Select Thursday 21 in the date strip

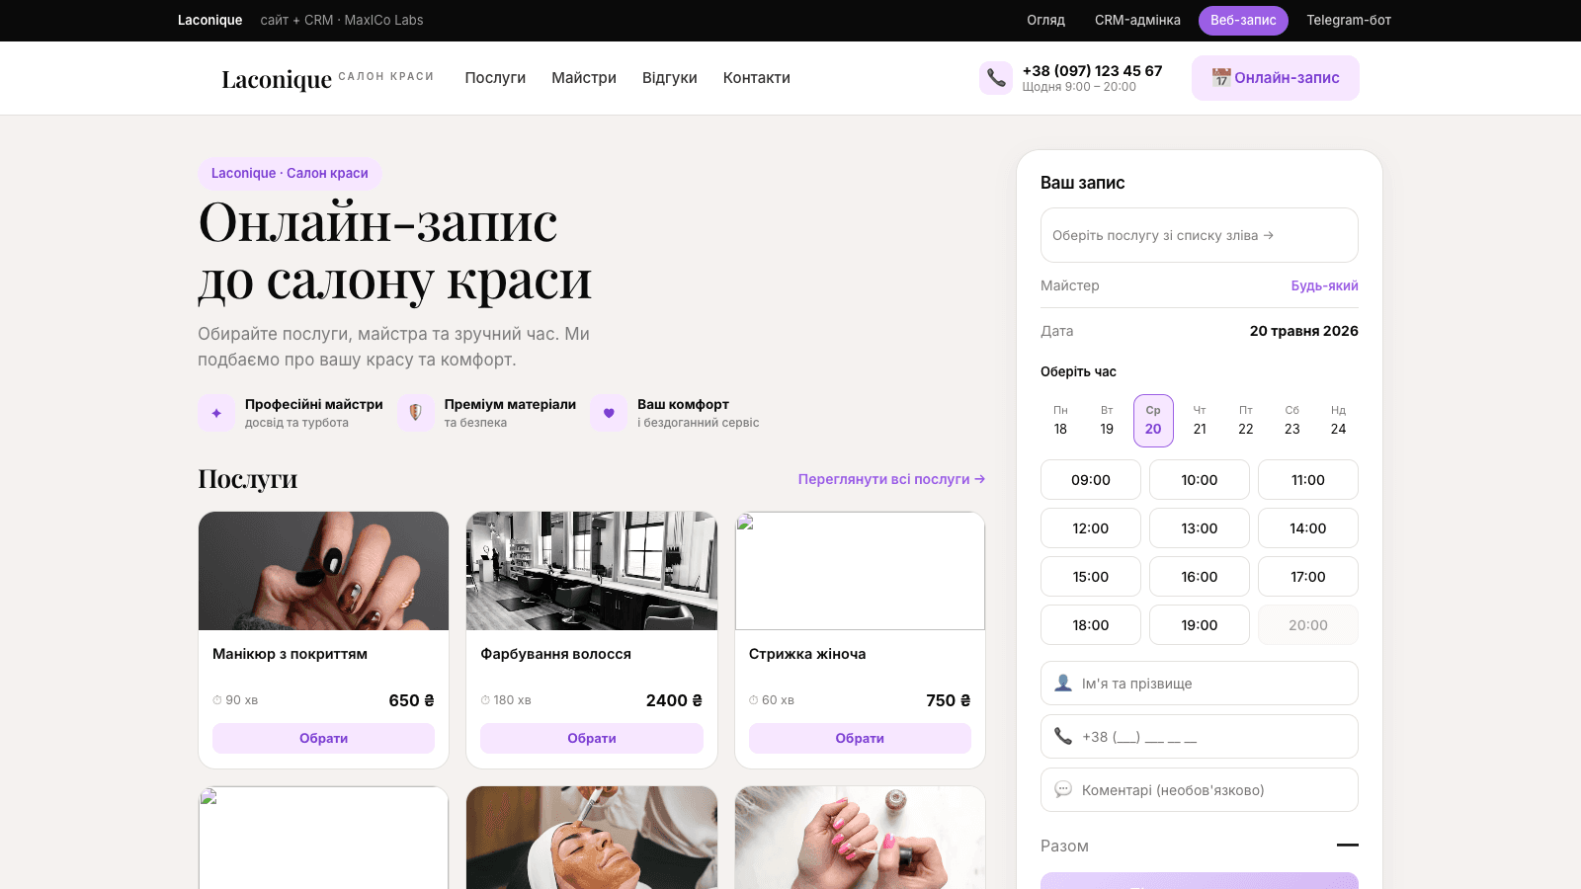[1200, 421]
